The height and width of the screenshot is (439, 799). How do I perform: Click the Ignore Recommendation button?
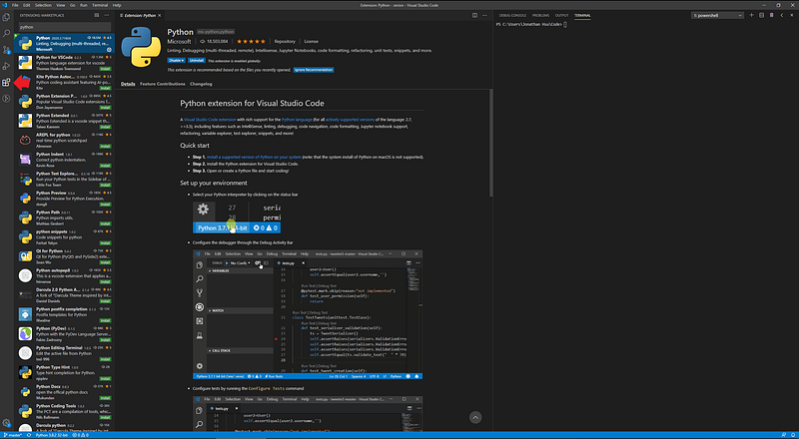314,70
